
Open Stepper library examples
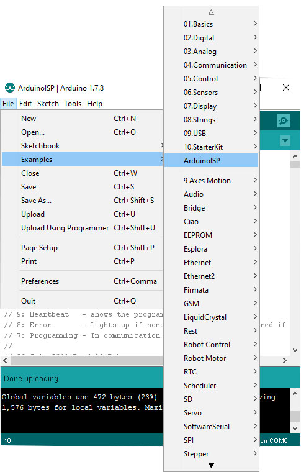(212, 453)
